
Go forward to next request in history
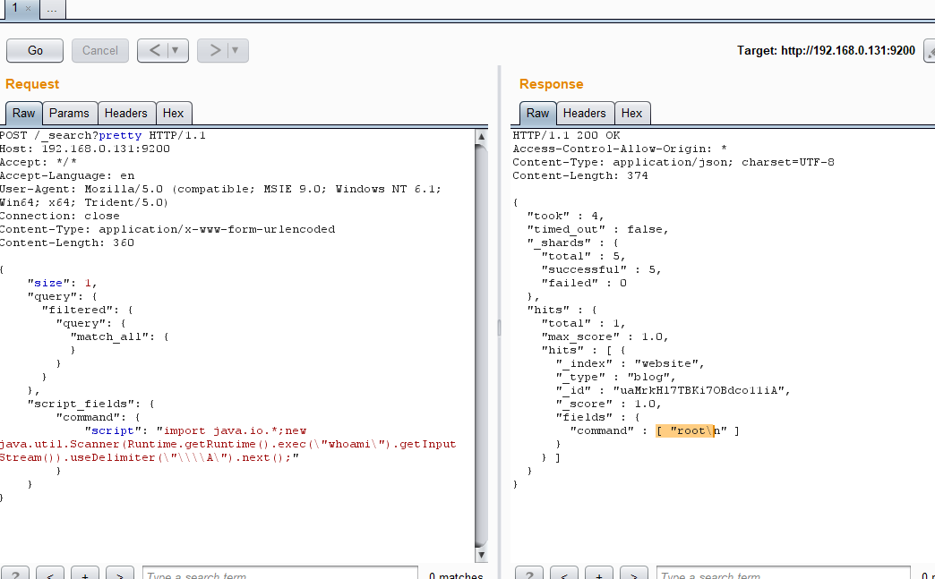coord(215,51)
